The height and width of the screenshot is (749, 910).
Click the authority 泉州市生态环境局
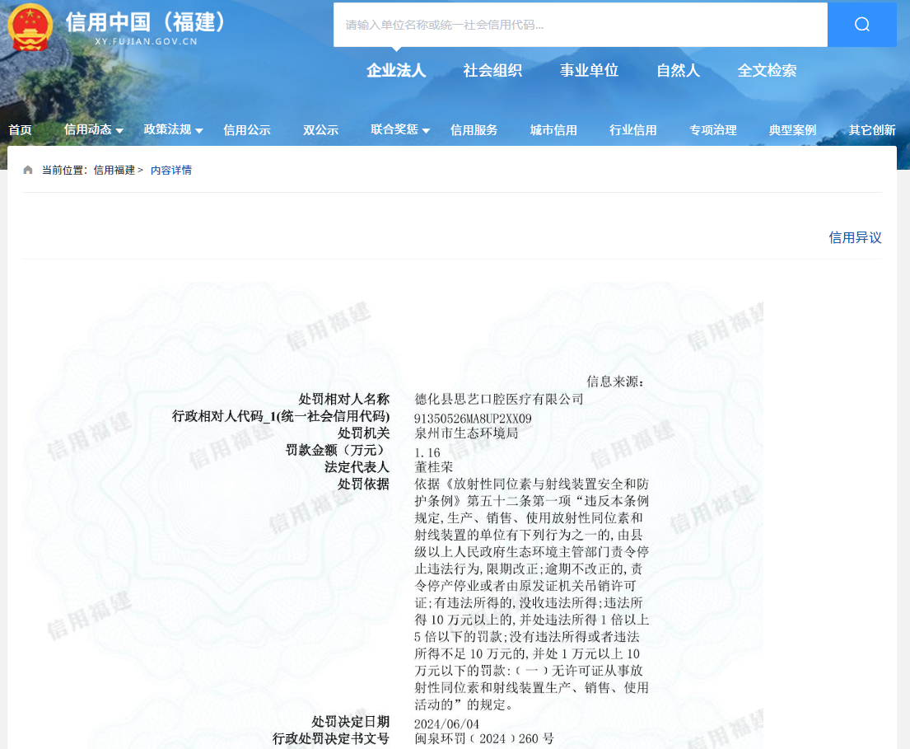467,433
